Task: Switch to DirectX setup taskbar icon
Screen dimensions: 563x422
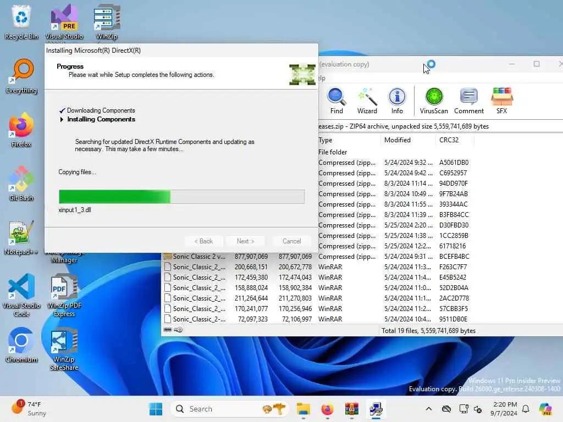Action: pos(376,409)
